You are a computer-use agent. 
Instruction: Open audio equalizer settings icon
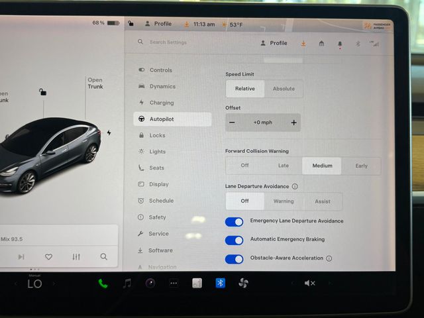(76, 256)
